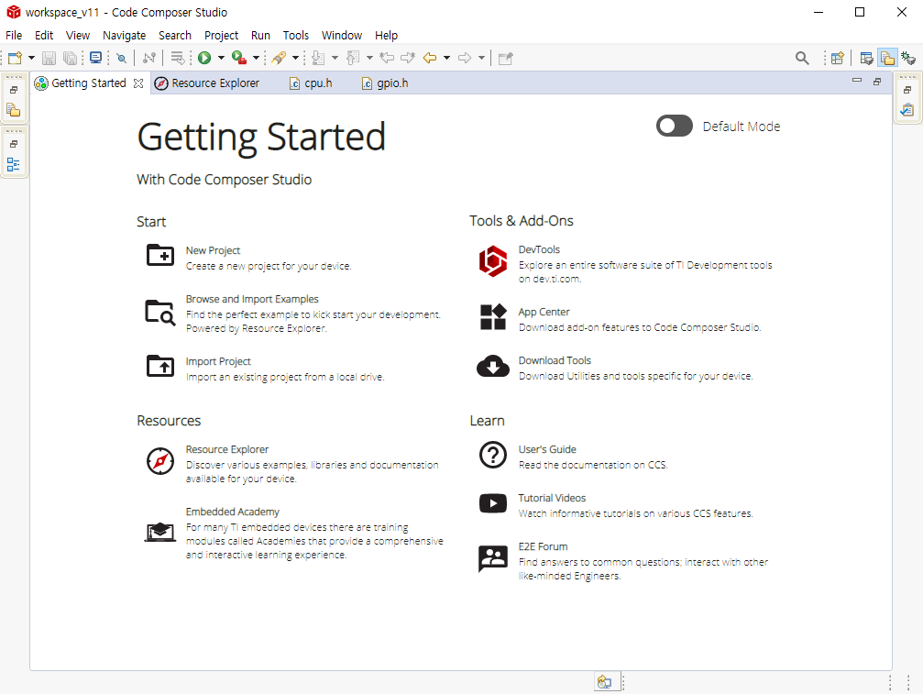Open the New wizard dropdown arrow
The height and width of the screenshot is (694, 923).
(32, 58)
